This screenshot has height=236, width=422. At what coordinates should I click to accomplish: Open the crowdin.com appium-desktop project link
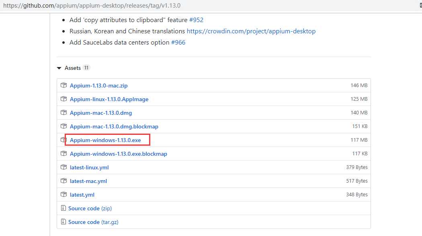[251, 31]
